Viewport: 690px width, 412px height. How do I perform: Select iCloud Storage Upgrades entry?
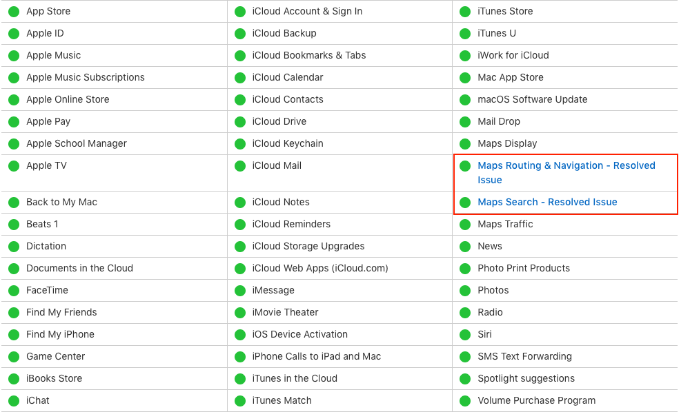click(308, 246)
